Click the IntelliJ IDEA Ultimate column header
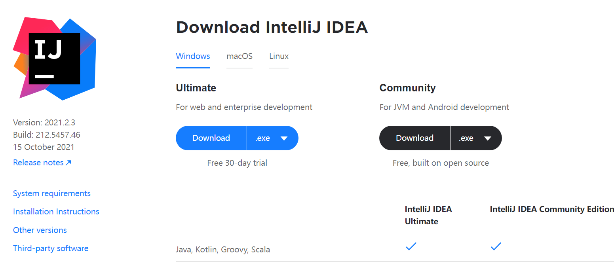The width and height of the screenshot is (614, 267). pos(428,215)
